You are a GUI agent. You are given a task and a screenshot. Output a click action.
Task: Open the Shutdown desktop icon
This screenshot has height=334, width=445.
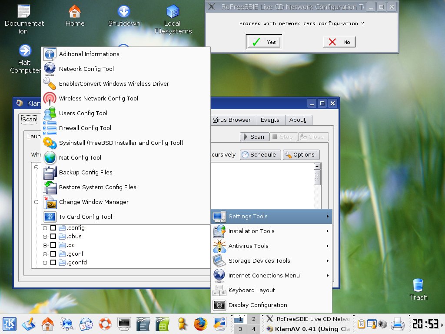pyautogui.click(x=124, y=12)
